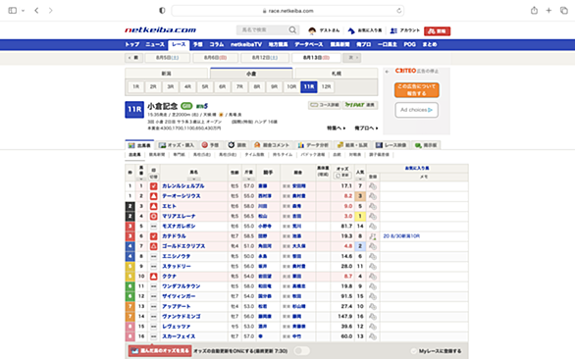Open the horse-name column sort dropdown
575x359 pixels.
[x=193, y=179]
